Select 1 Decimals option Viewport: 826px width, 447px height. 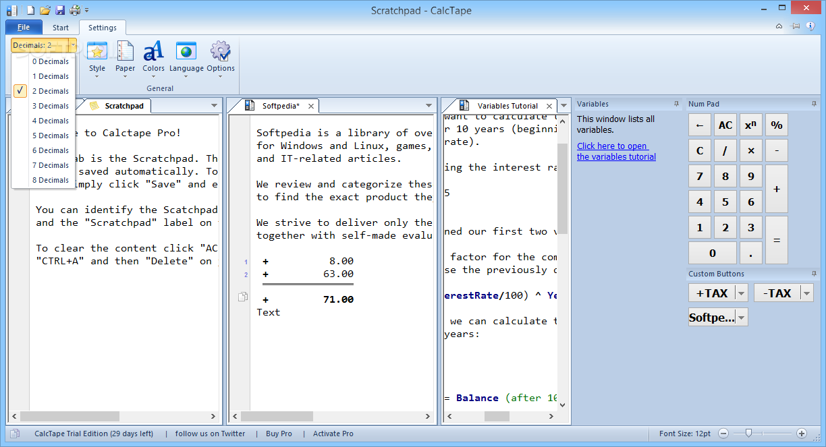43,76
